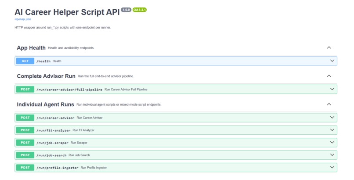Click POST badge of /run/job-search
Image resolution: width=354 pixels, height=180 pixels.
click(x=25, y=155)
